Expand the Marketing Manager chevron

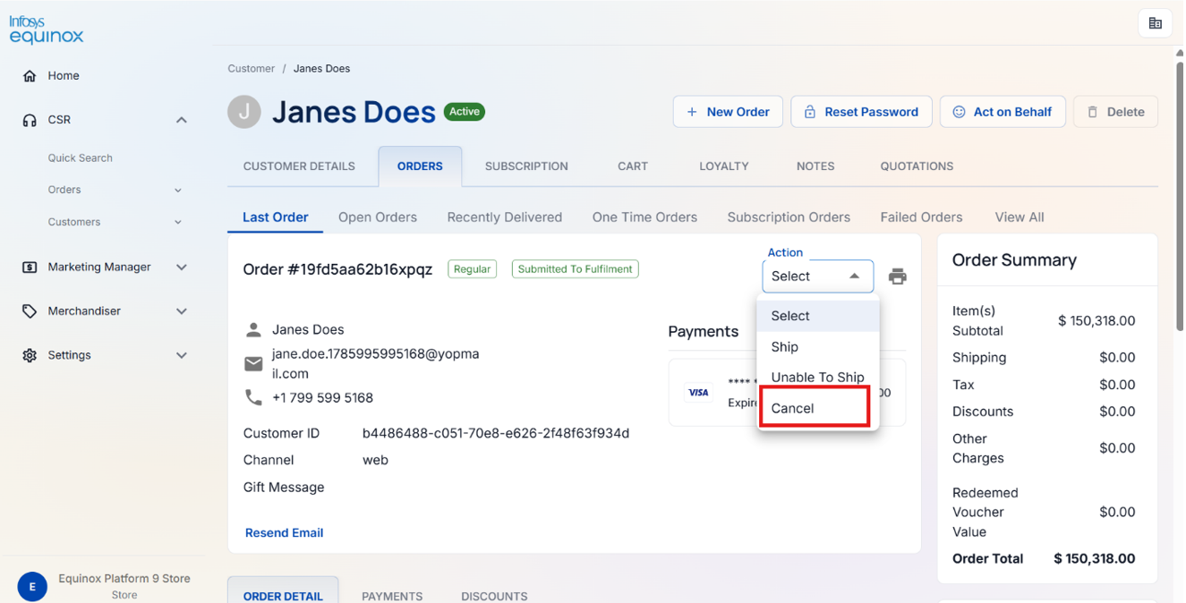click(182, 267)
